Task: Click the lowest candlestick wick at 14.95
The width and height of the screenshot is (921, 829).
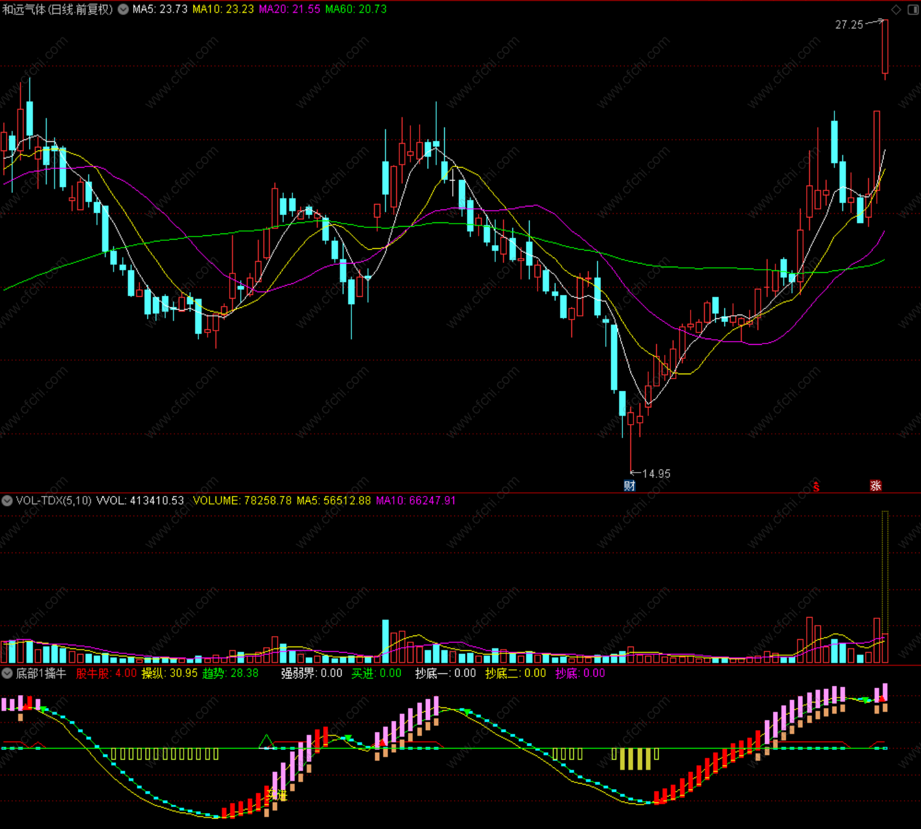Action: coord(630,439)
